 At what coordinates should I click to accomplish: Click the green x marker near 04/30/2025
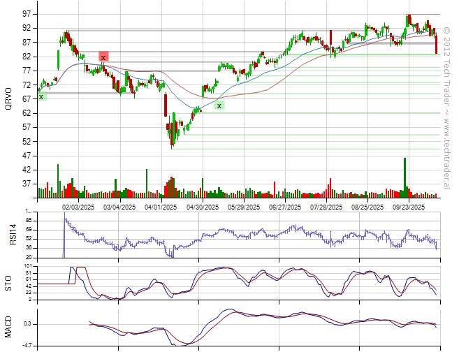point(219,105)
